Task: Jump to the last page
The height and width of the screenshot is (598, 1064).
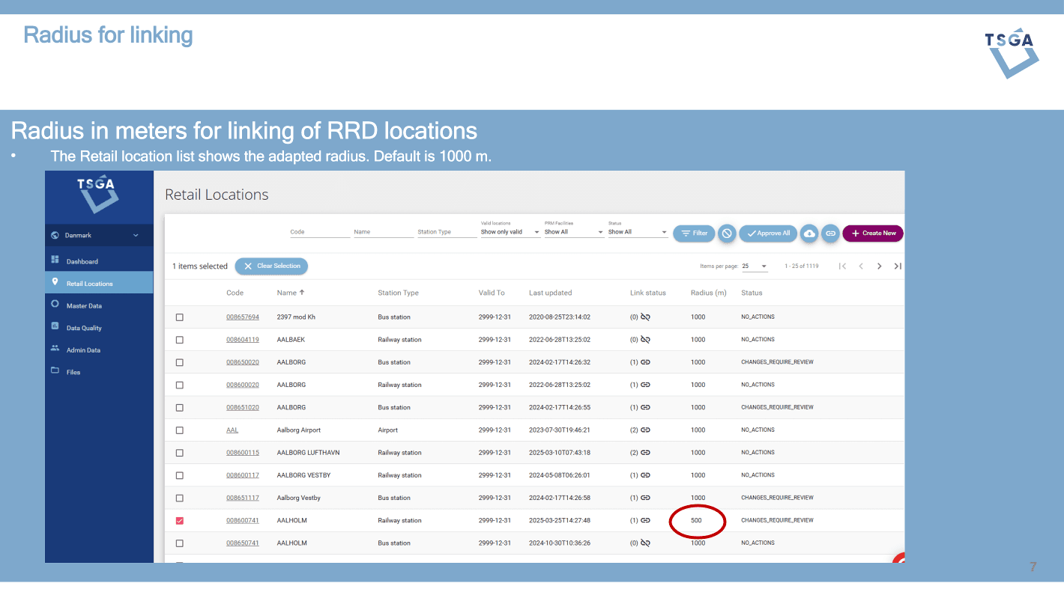Action: pyautogui.click(x=898, y=266)
